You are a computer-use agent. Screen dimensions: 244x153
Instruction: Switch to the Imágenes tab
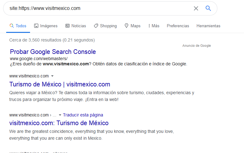[x=46, y=26]
